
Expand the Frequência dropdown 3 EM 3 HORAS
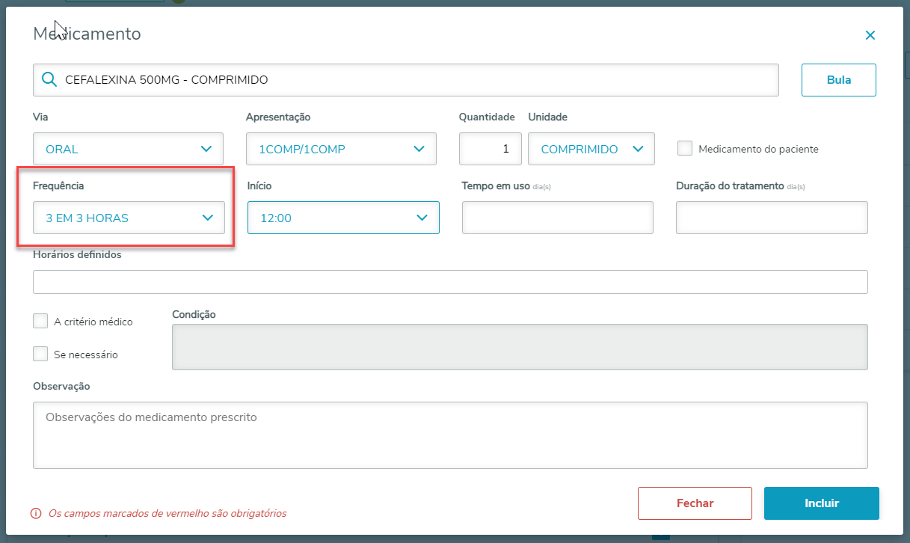[x=129, y=218]
